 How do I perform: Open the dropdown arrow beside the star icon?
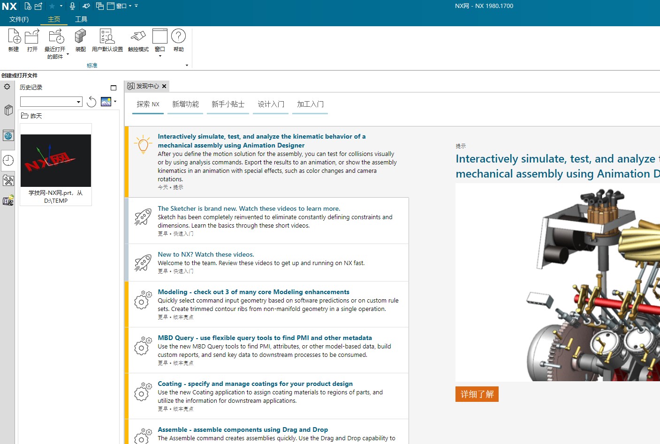61,6
